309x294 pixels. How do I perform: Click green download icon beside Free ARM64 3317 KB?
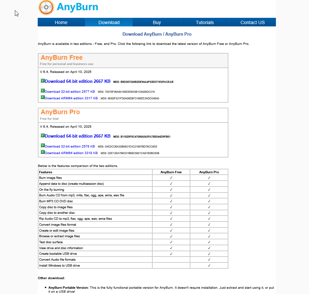click(x=43, y=97)
